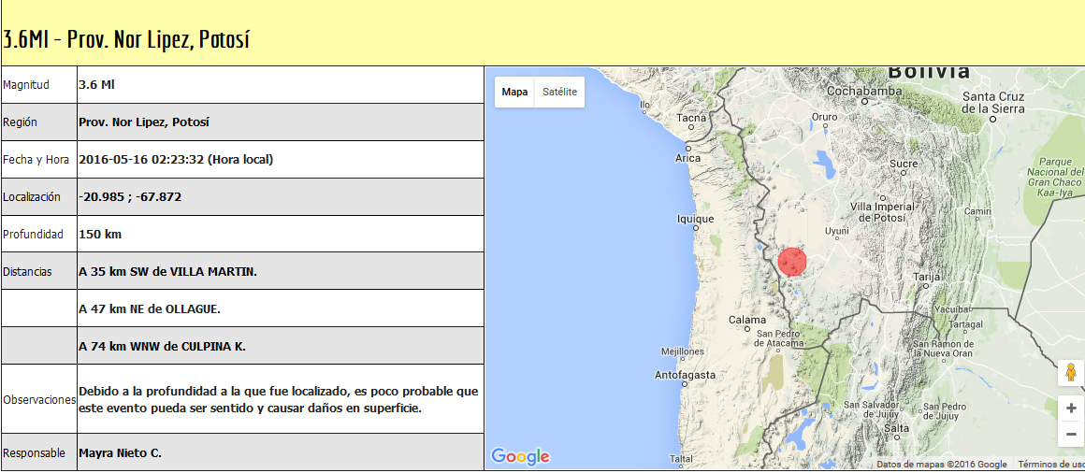
Task: Open Términos de uso link
Action: pos(1051,465)
